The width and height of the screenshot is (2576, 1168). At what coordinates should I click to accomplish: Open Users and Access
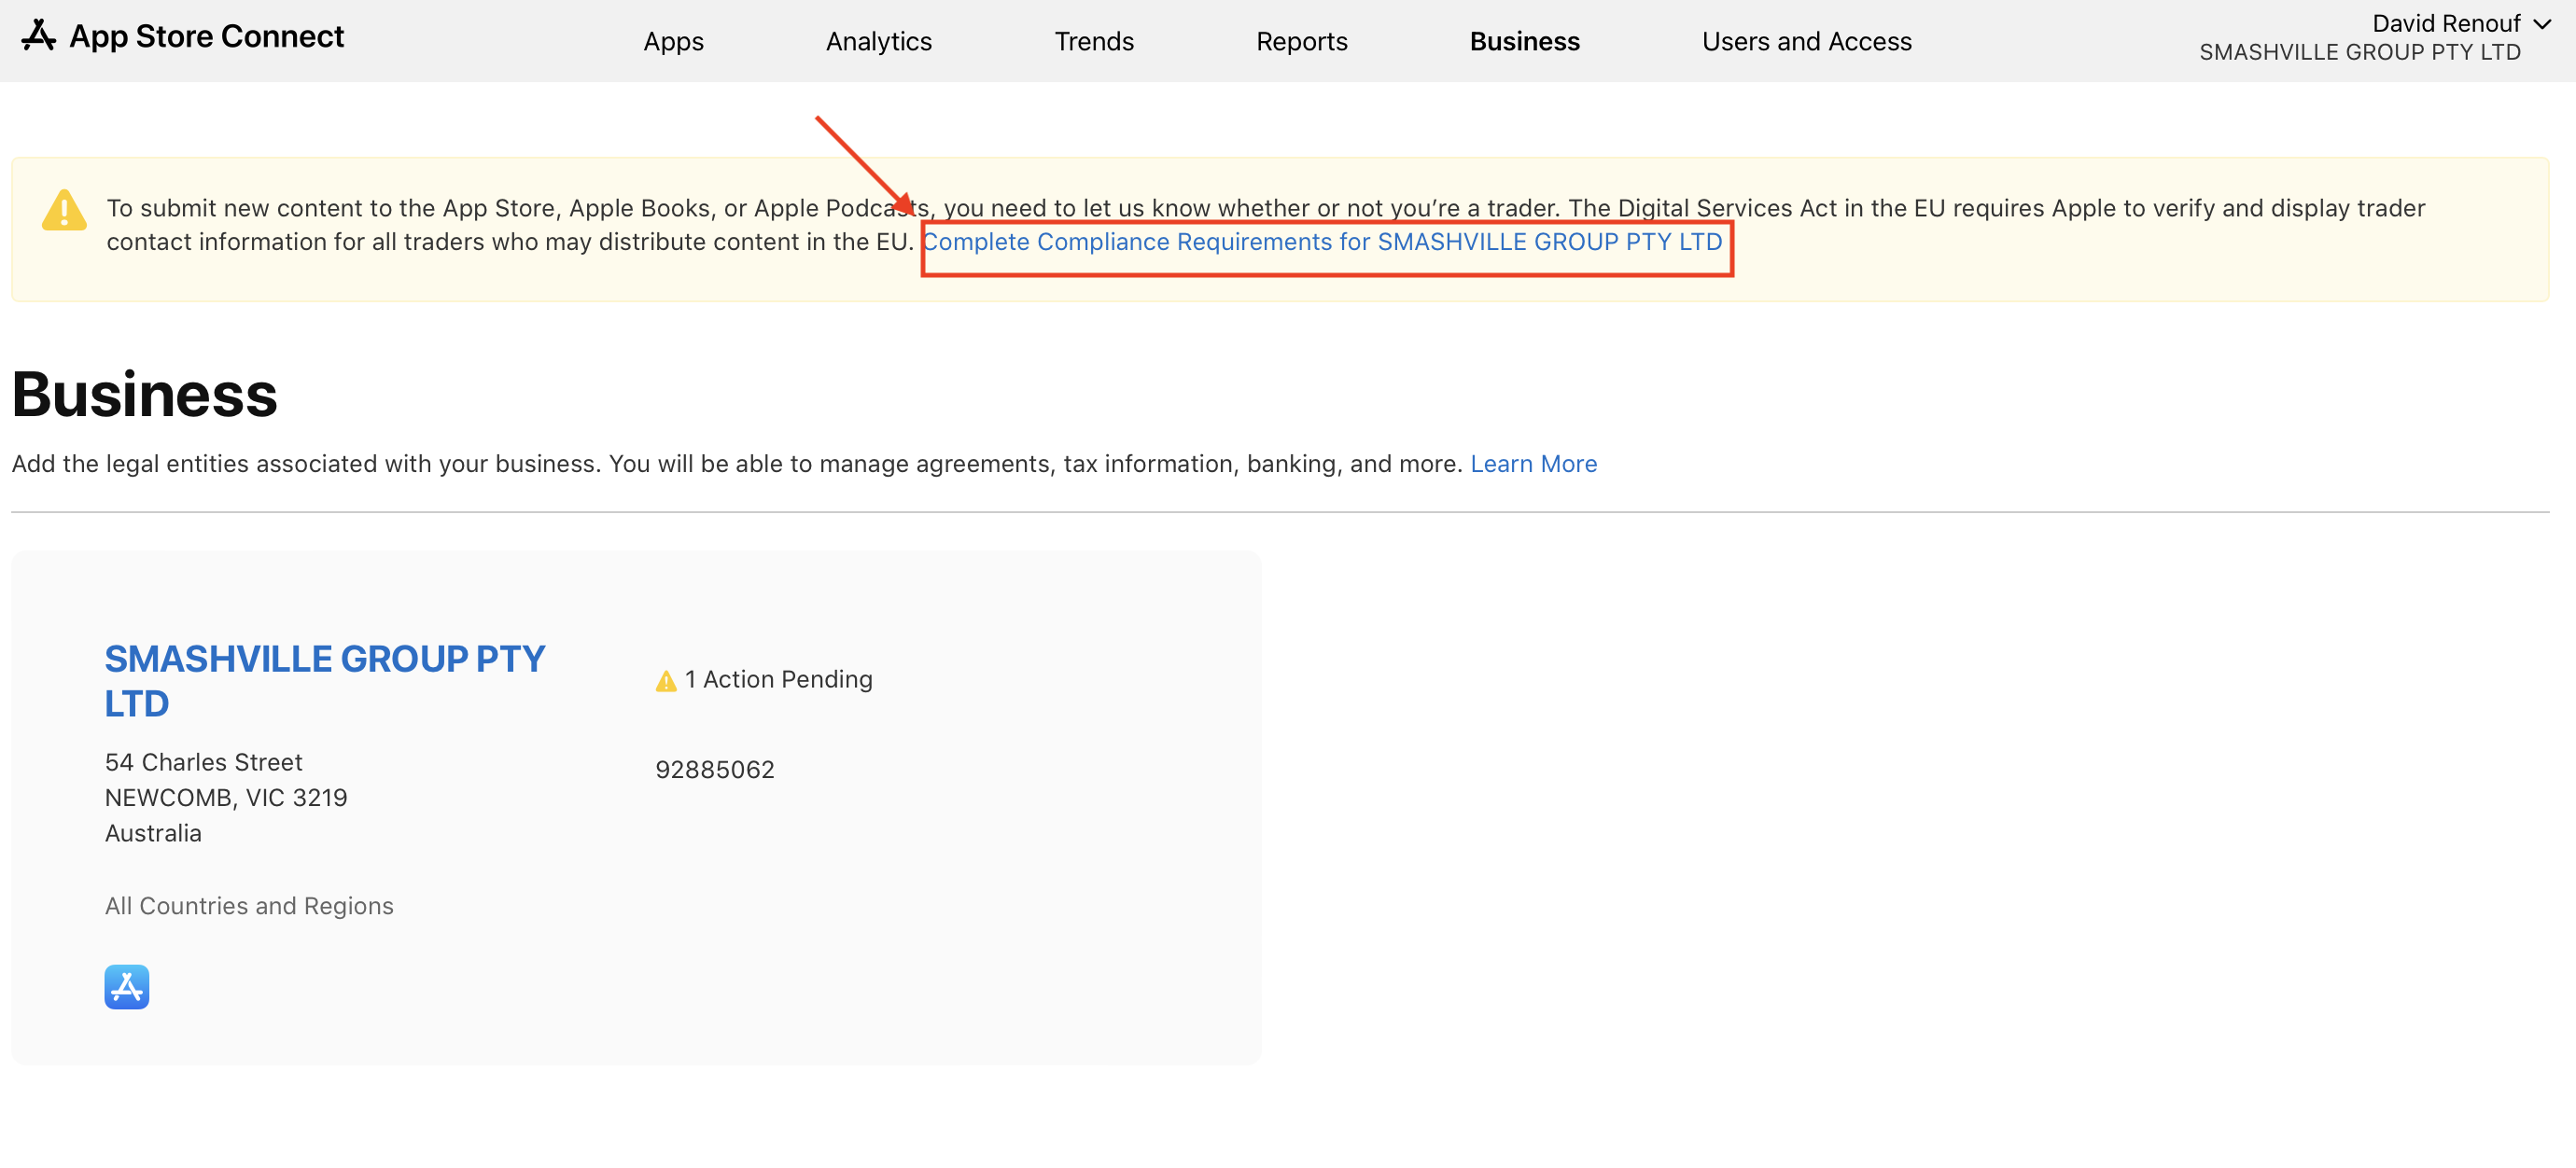[x=1806, y=41]
